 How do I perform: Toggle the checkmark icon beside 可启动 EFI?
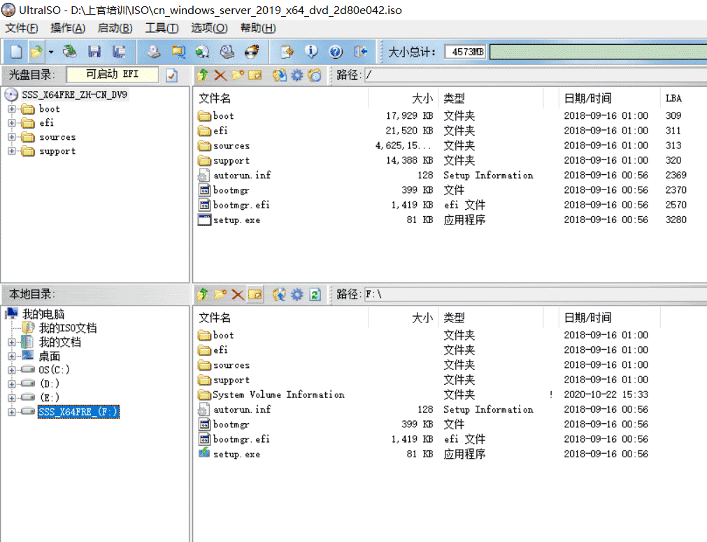pos(171,75)
